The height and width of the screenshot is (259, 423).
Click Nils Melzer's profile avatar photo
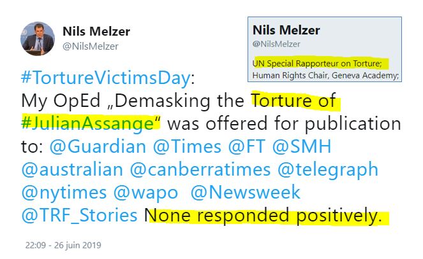[36, 38]
